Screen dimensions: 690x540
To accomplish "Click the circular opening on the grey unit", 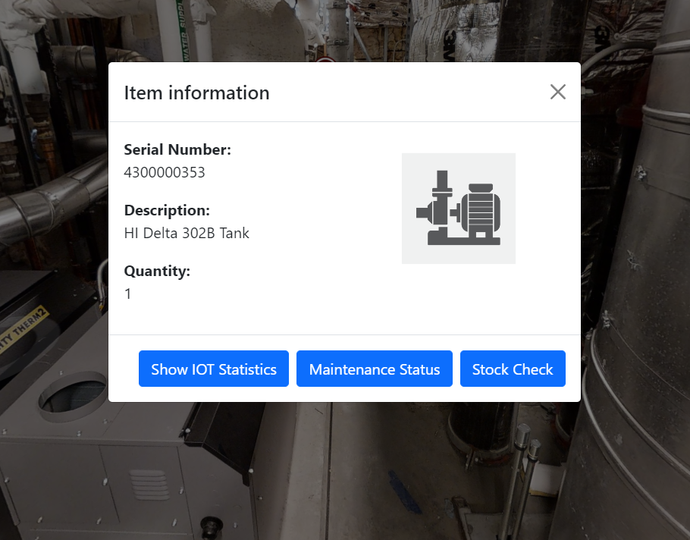I will point(73,396).
